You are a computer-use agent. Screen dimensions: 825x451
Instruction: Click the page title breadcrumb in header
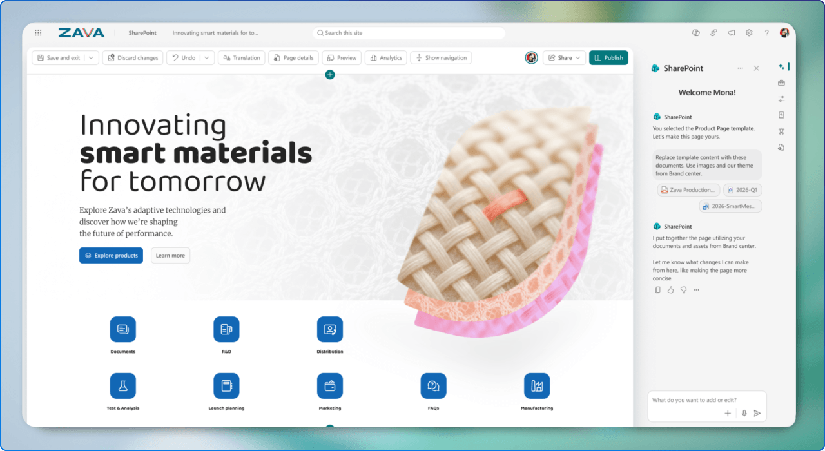[x=215, y=33]
